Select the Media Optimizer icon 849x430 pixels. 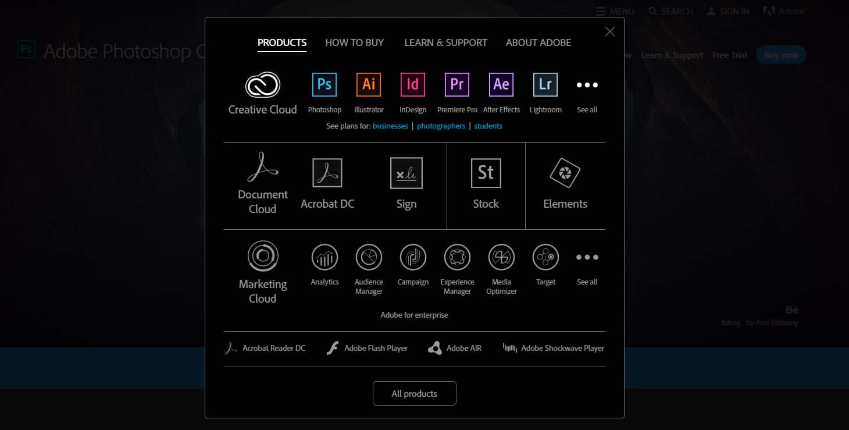501,257
